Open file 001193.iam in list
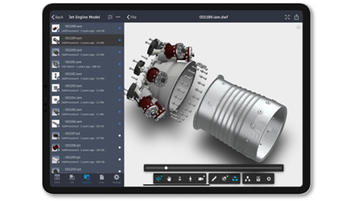This screenshot has width=357, height=201. point(87,88)
